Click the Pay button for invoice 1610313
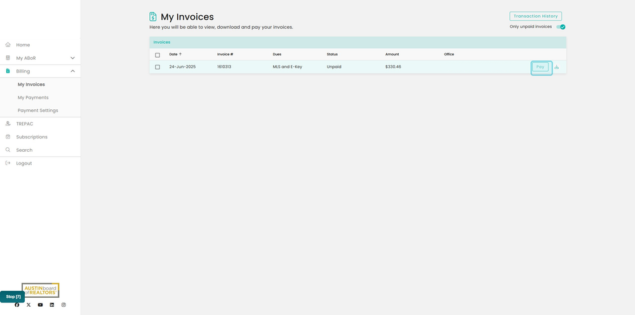The width and height of the screenshot is (635, 315). click(540, 67)
